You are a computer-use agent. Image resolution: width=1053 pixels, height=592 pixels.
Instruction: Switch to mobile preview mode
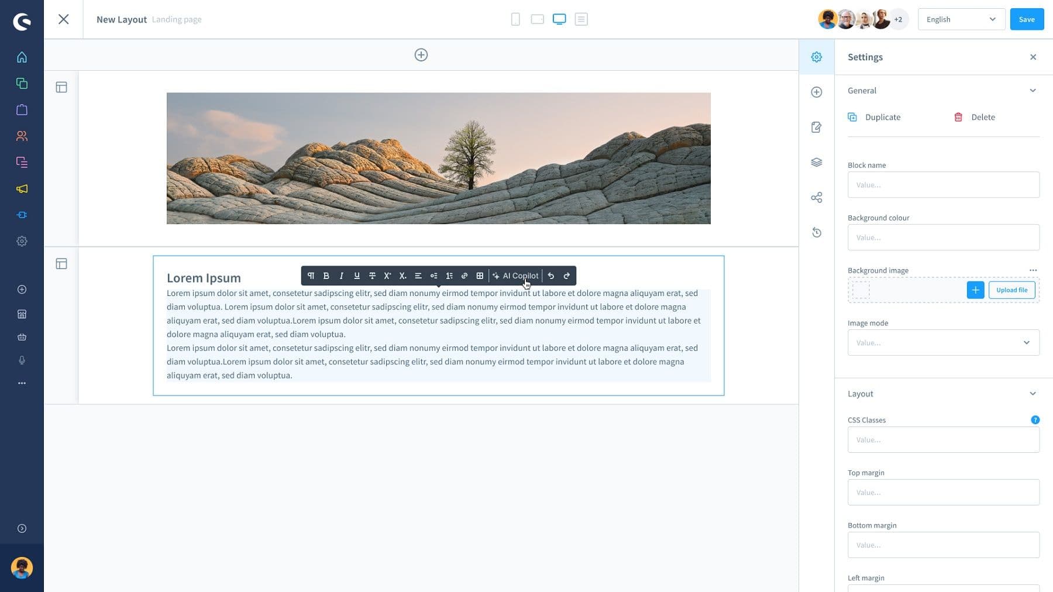[x=515, y=19]
